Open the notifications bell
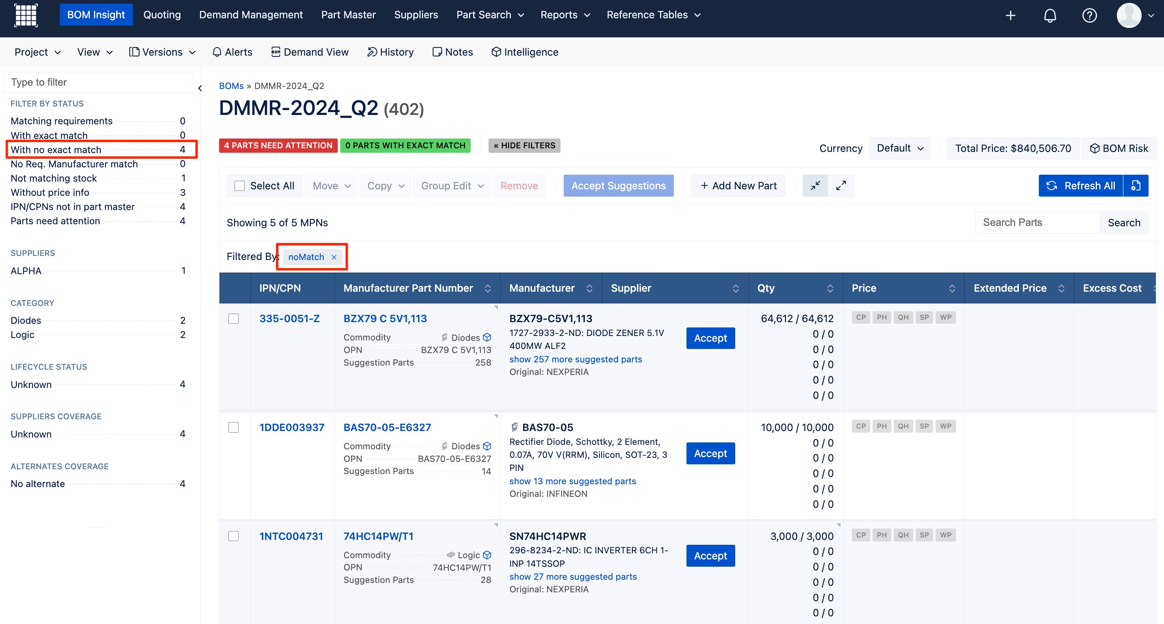Image resolution: width=1164 pixels, height=624 pixels. pos(1050,15)
